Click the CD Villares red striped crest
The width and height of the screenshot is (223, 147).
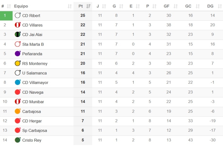(18, 25)
